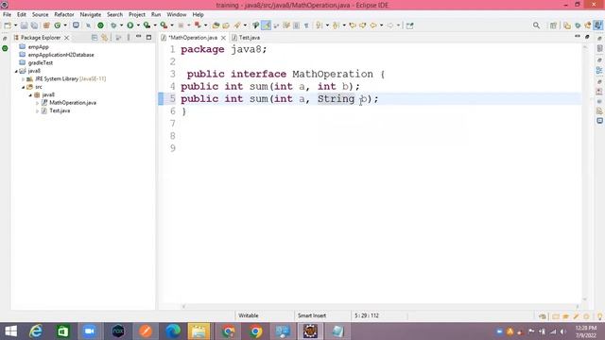
Task: Switch to the Debug perspective icon
Action: coord(578,25)
